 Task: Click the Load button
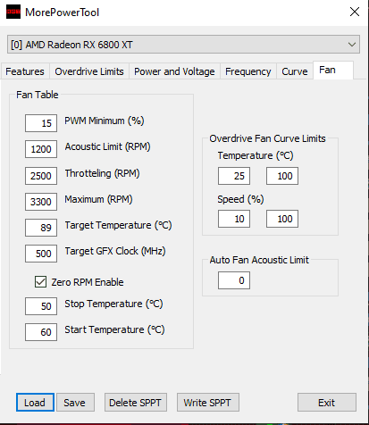35,403
